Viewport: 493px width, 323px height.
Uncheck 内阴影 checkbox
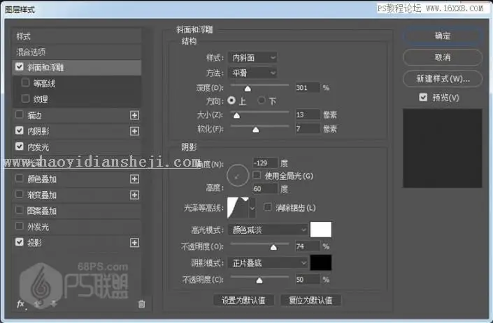pyautogui.click(x=20, y=130)
